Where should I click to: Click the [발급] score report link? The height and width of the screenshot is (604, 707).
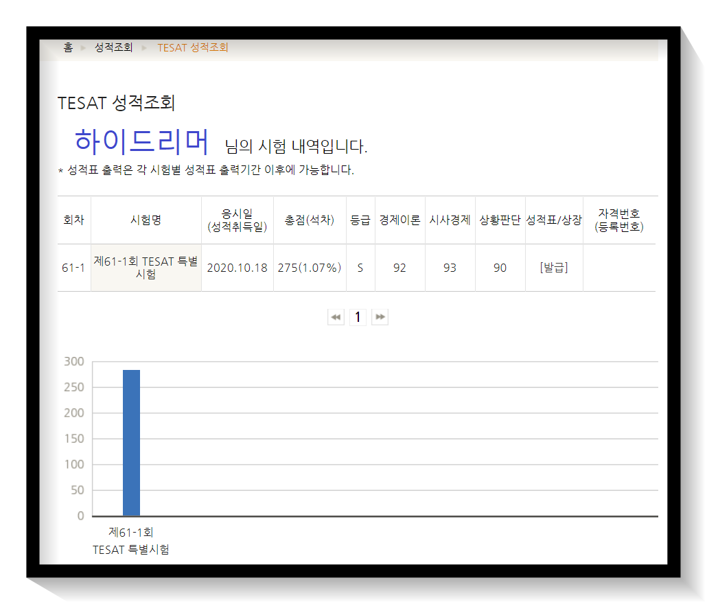[554, 267]
